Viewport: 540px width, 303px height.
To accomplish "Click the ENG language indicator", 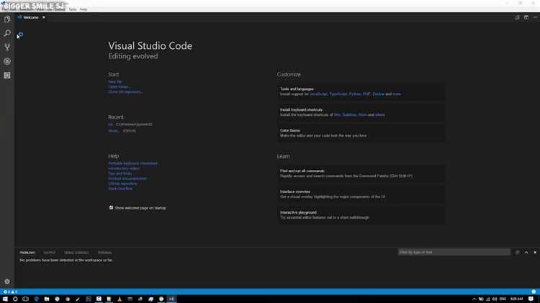I will pyautogui.click(x=503, y=299).
